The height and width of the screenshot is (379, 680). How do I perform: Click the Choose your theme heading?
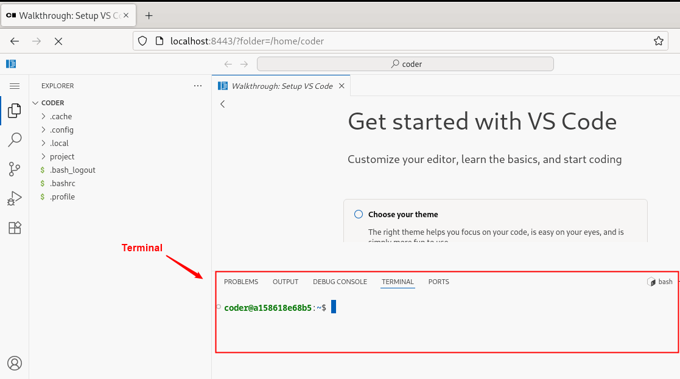[403, 214]
